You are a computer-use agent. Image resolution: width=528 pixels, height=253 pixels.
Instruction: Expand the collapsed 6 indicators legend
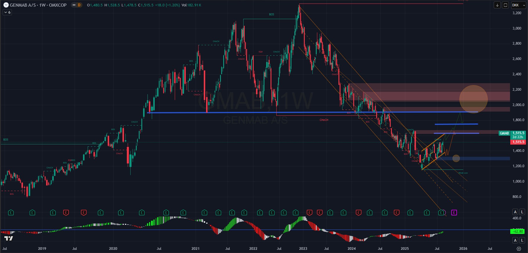pyautogui.click(x=7, y=12)
